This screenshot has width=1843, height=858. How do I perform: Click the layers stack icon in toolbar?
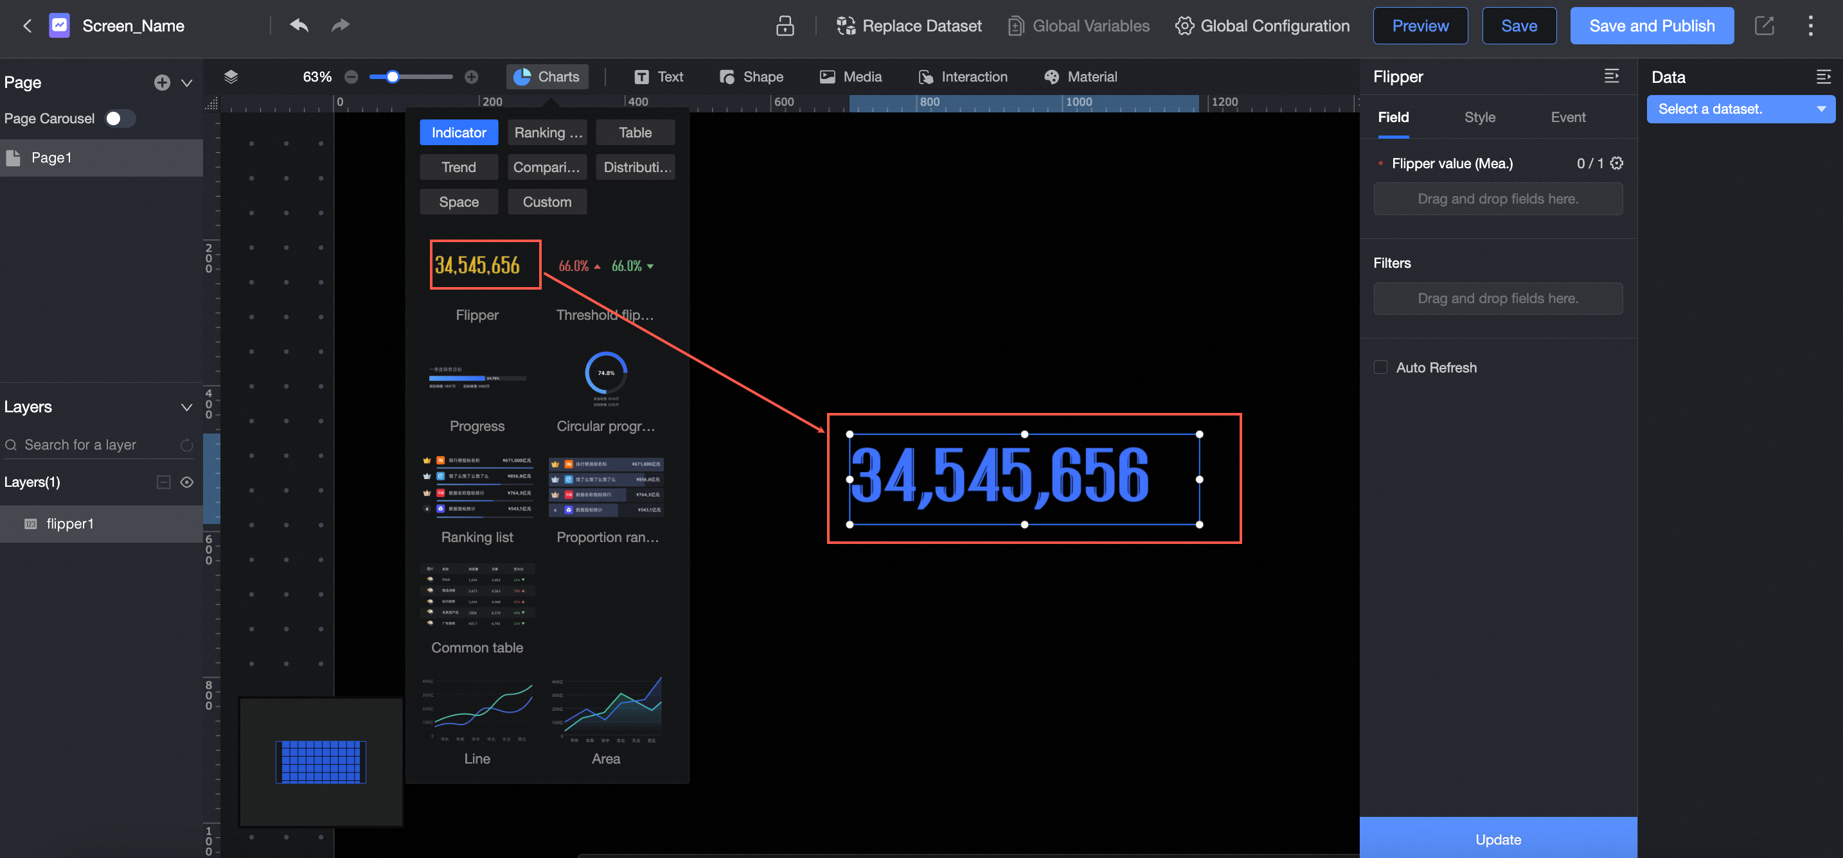tap(230, 76)
